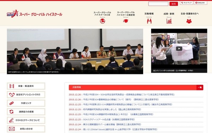Open the globe Outline navigation icon
This screenshot has height=133, width=212.
coord(102,21)
